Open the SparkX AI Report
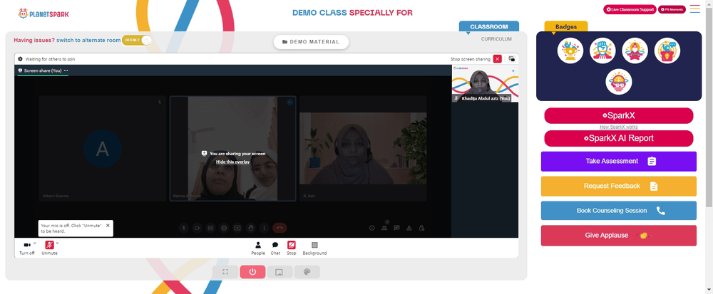Screen dimensions: 713x294 coord(618,138)
